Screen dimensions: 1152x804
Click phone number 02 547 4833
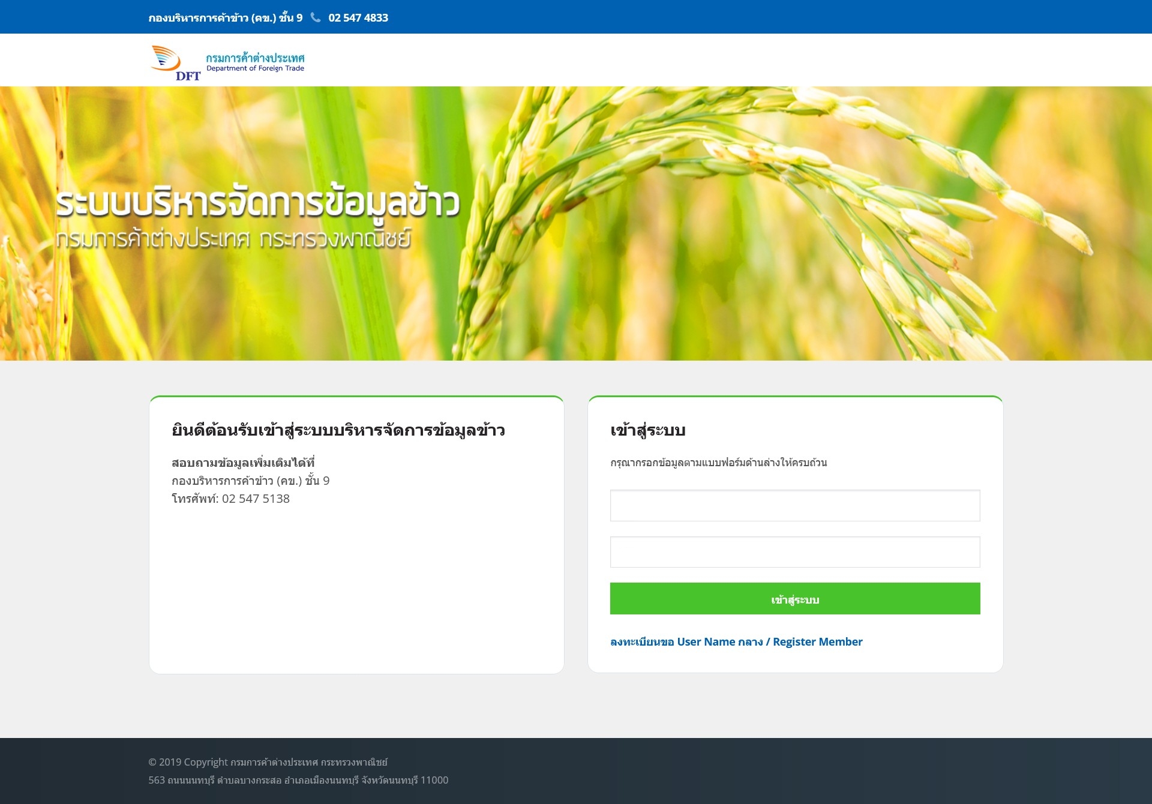coord(358,18)
